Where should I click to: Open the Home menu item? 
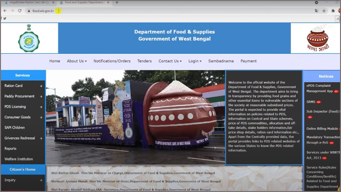click(54, 61)
